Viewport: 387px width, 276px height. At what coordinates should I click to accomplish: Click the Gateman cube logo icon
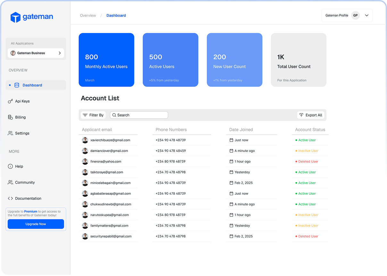point(15,17)
